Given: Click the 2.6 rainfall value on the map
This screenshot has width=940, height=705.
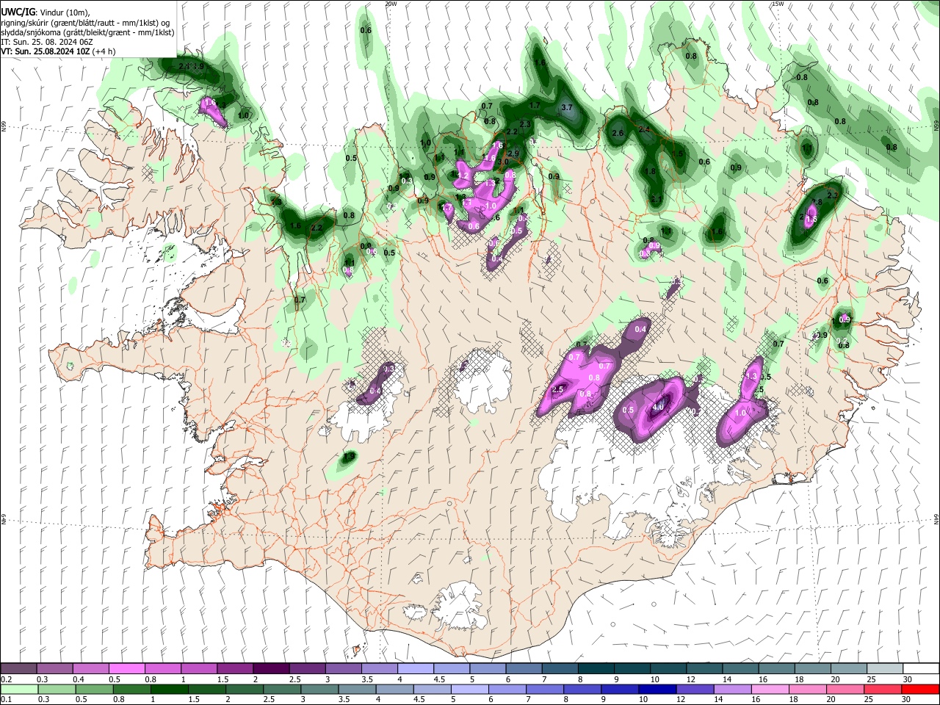Looking at the screenshot, I should 618,133.
